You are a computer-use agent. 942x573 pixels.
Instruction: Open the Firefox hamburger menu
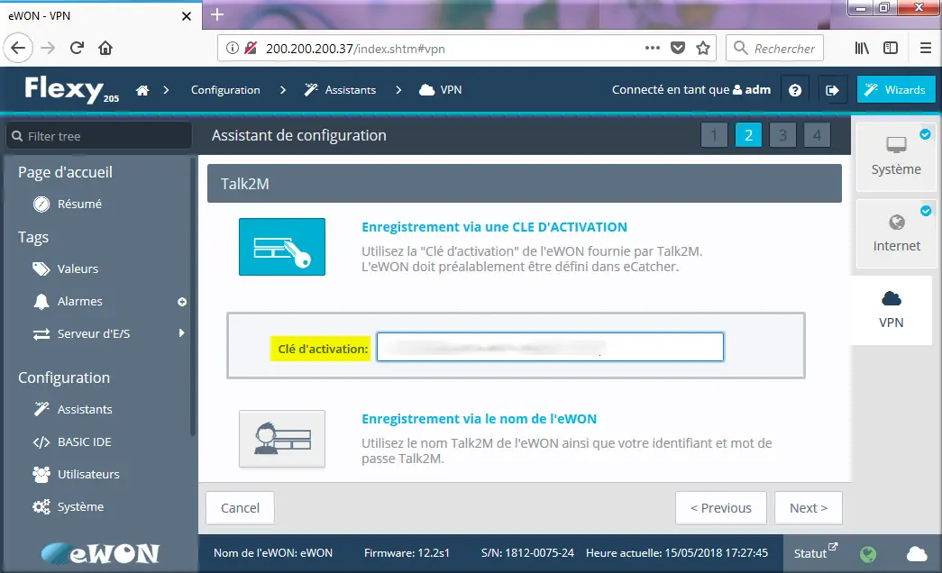926,48
